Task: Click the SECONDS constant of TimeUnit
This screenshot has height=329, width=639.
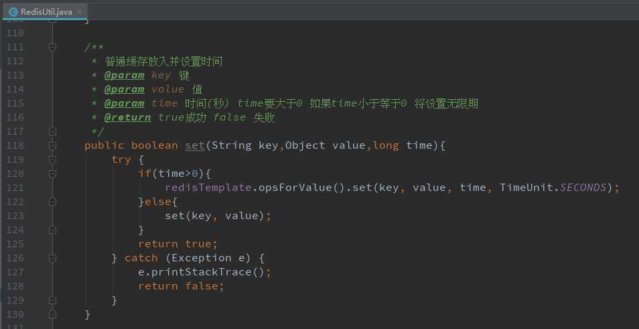Action: (583, 188)
